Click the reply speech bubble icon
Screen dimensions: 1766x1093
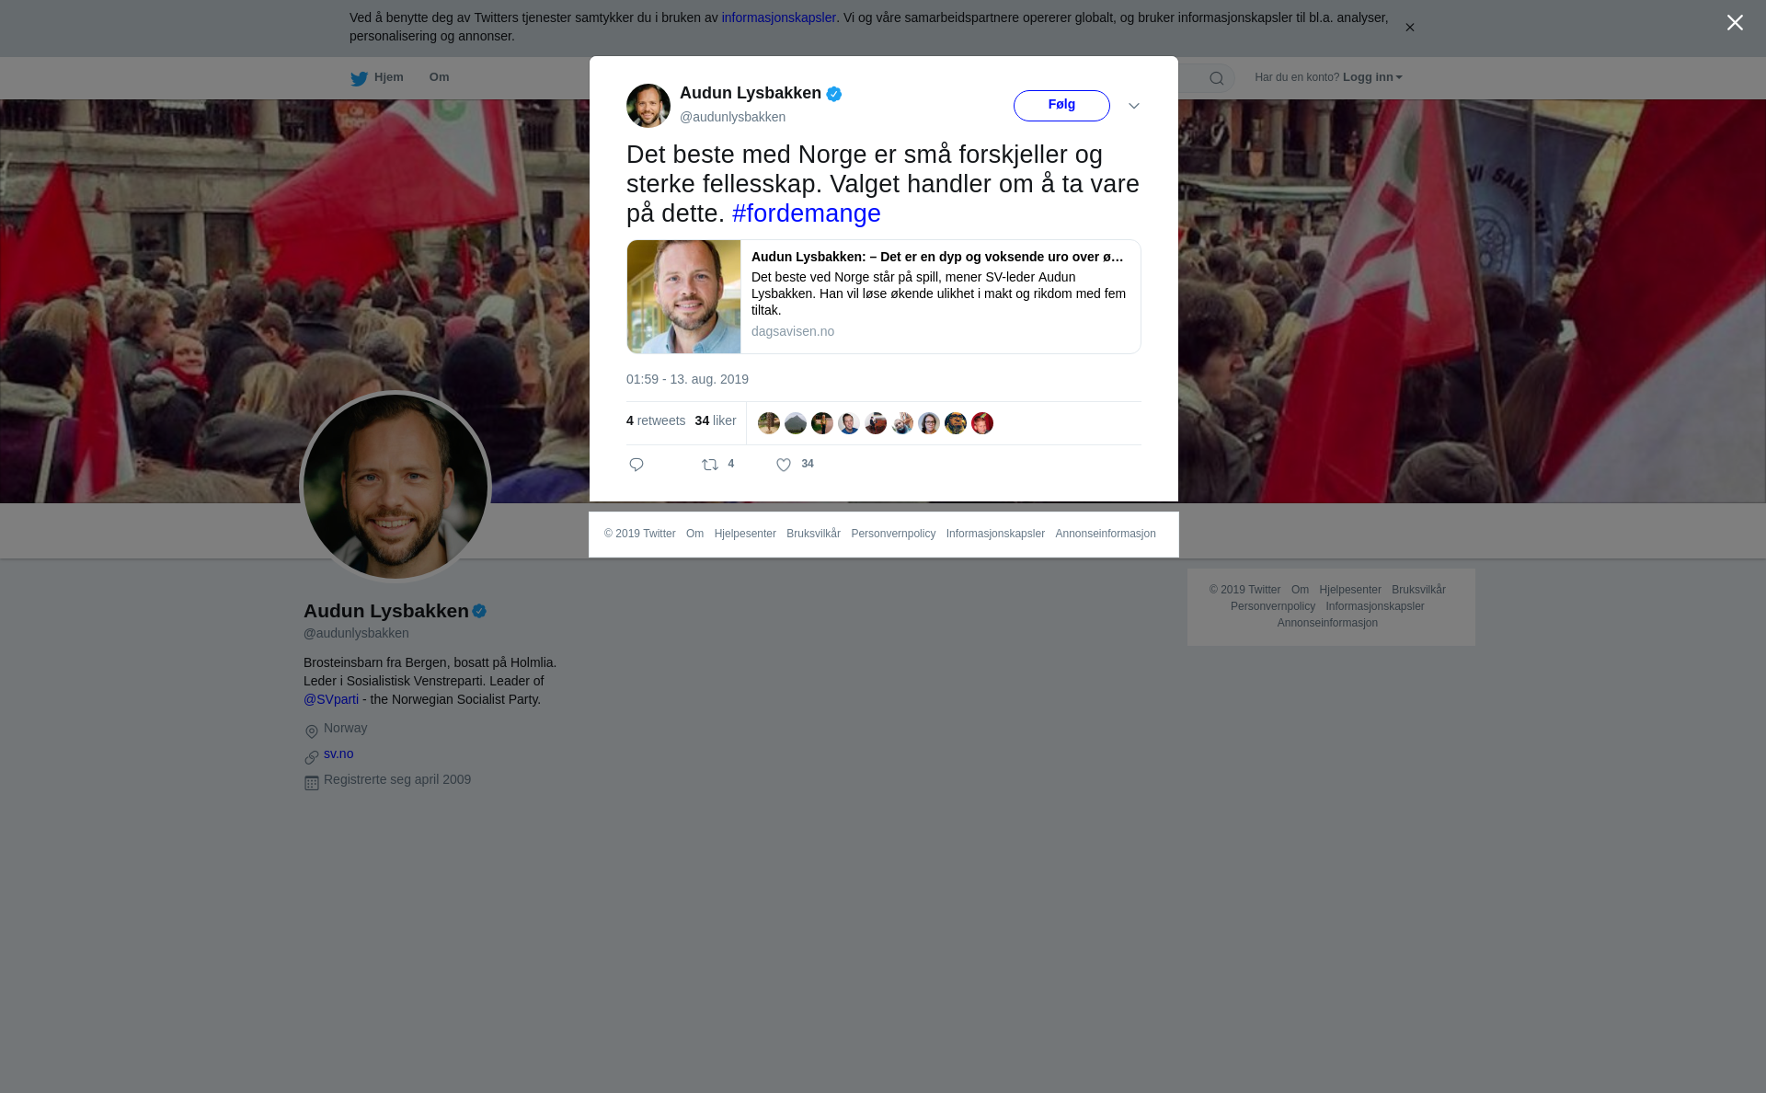click(x=636, y=465)
